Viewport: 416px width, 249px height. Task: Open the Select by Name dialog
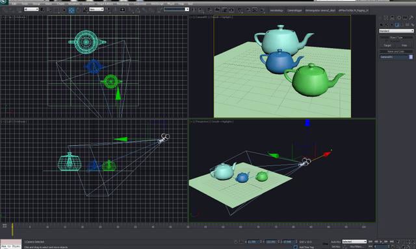point(49,10)
